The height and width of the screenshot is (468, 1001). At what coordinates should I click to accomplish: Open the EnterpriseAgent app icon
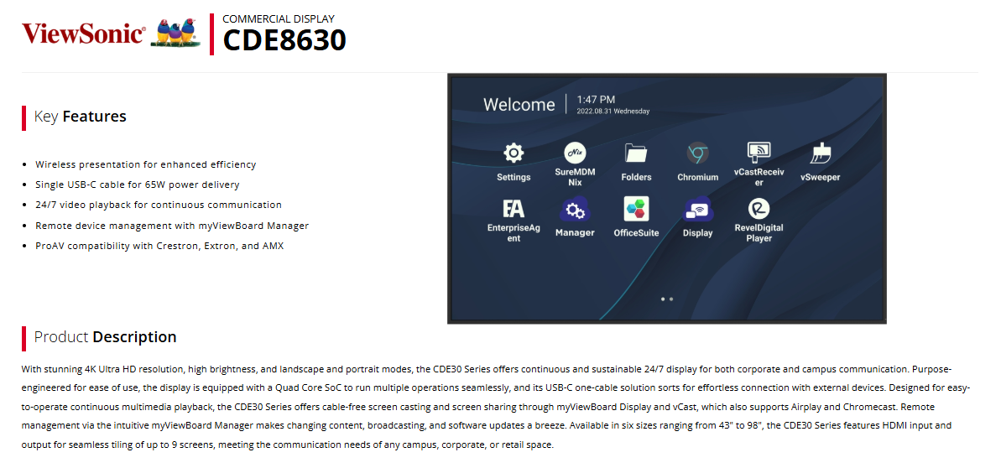pos(514,210)
